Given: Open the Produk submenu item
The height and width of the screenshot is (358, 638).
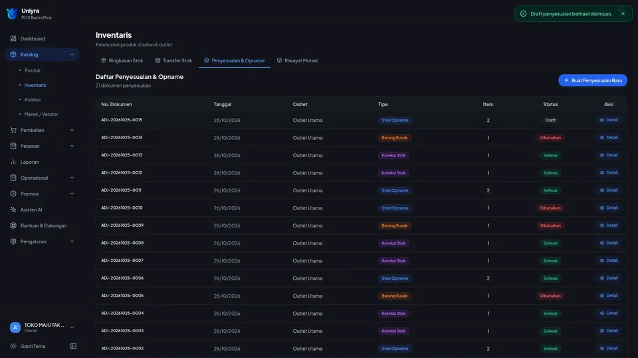Looking at the screenshot, I should point(32,71).
